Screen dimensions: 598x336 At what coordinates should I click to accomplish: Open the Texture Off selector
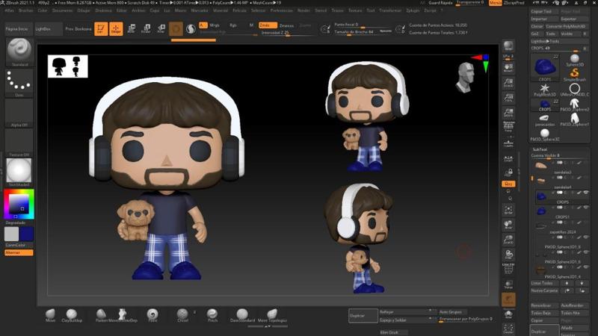(x=19, y=142)
